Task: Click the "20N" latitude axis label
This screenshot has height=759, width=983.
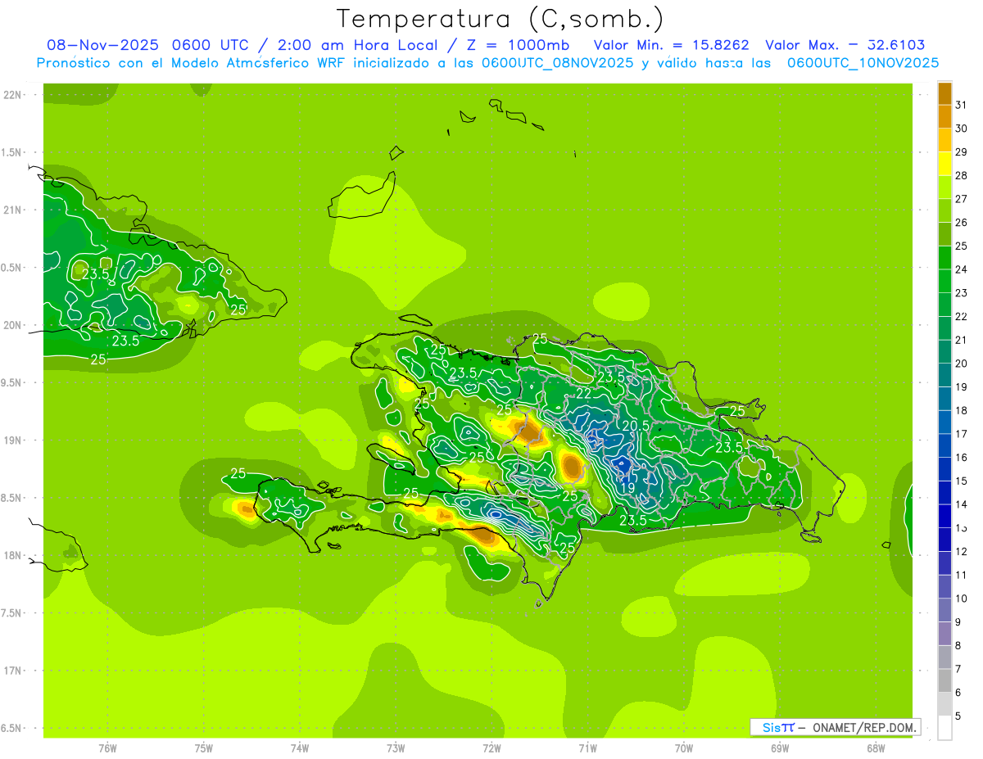Action: 12,325
